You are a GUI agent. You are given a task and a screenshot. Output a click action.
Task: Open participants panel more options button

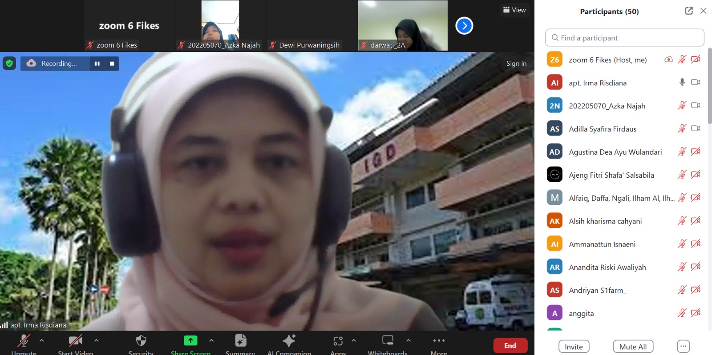[x=683, y=346]
